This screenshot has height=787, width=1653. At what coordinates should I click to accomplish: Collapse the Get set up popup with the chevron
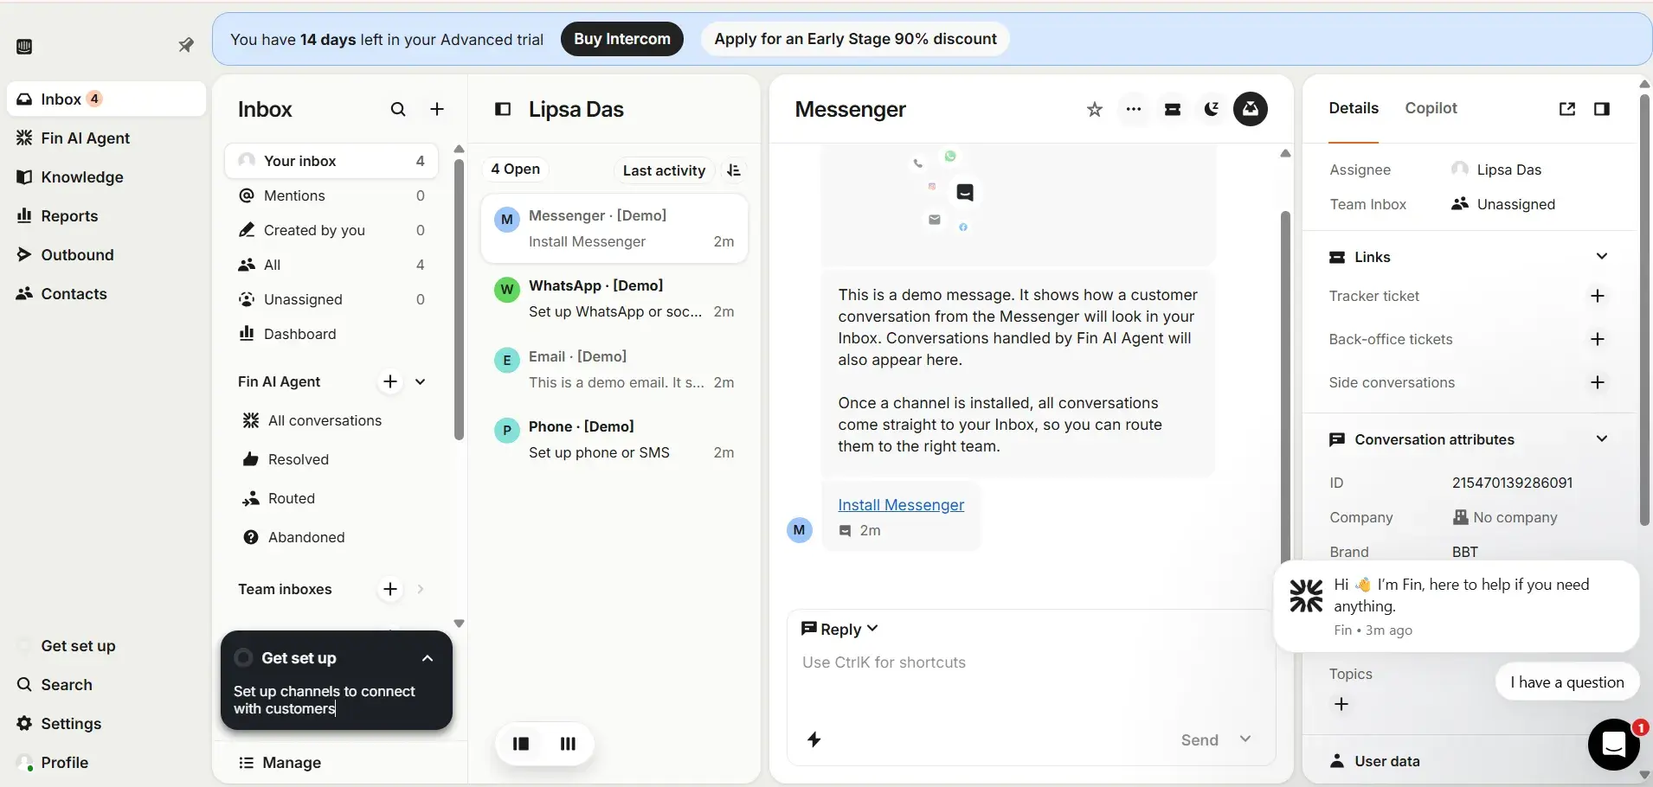point(428,658)
